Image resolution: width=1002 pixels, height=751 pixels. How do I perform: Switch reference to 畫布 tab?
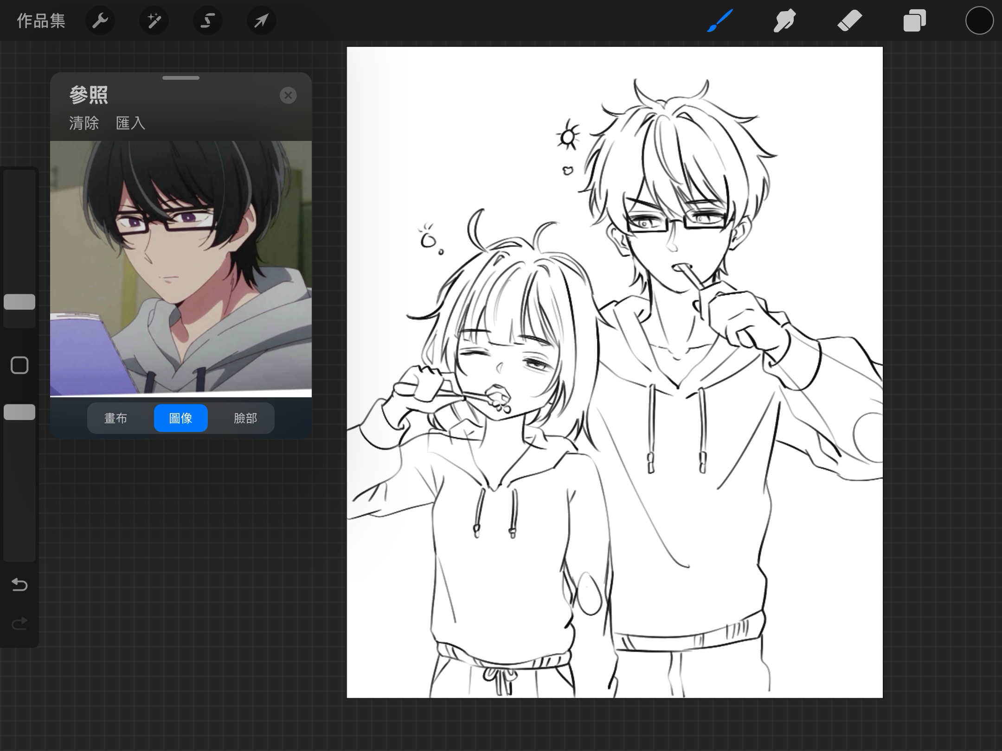tap(116, 418)
